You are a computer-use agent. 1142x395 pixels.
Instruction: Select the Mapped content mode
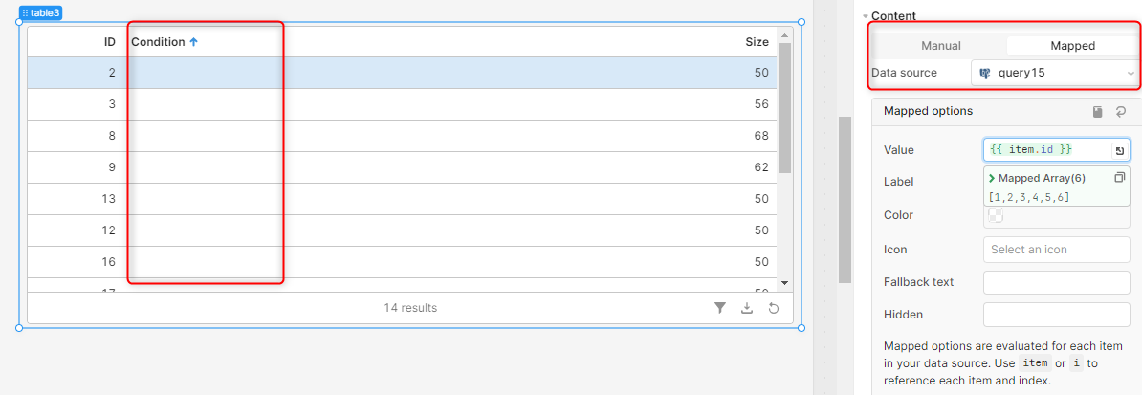1072,46
